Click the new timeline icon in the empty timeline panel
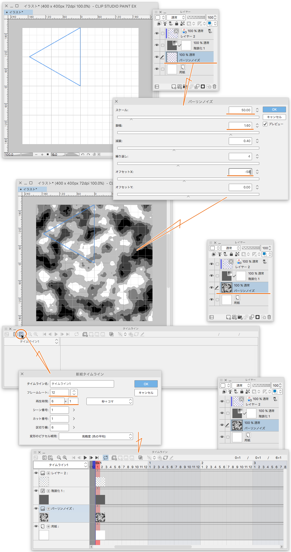291x552 pixels. 21,334
